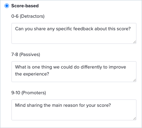
Task: Grab the Promoters textarea resize handle
Action: [134, 119]
